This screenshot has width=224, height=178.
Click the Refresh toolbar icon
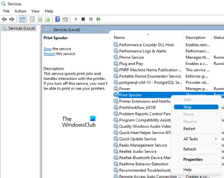pos(40,19)
